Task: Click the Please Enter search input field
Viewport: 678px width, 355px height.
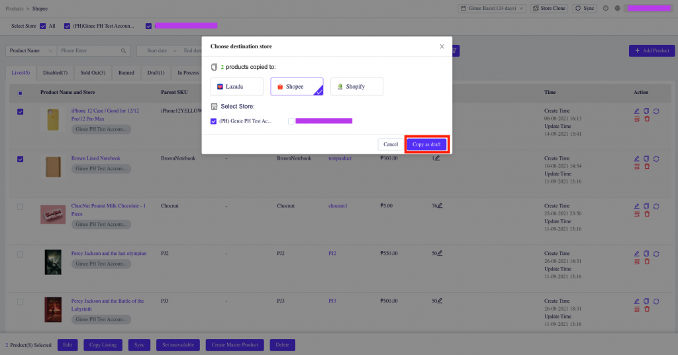Action: tap(89, 51)
